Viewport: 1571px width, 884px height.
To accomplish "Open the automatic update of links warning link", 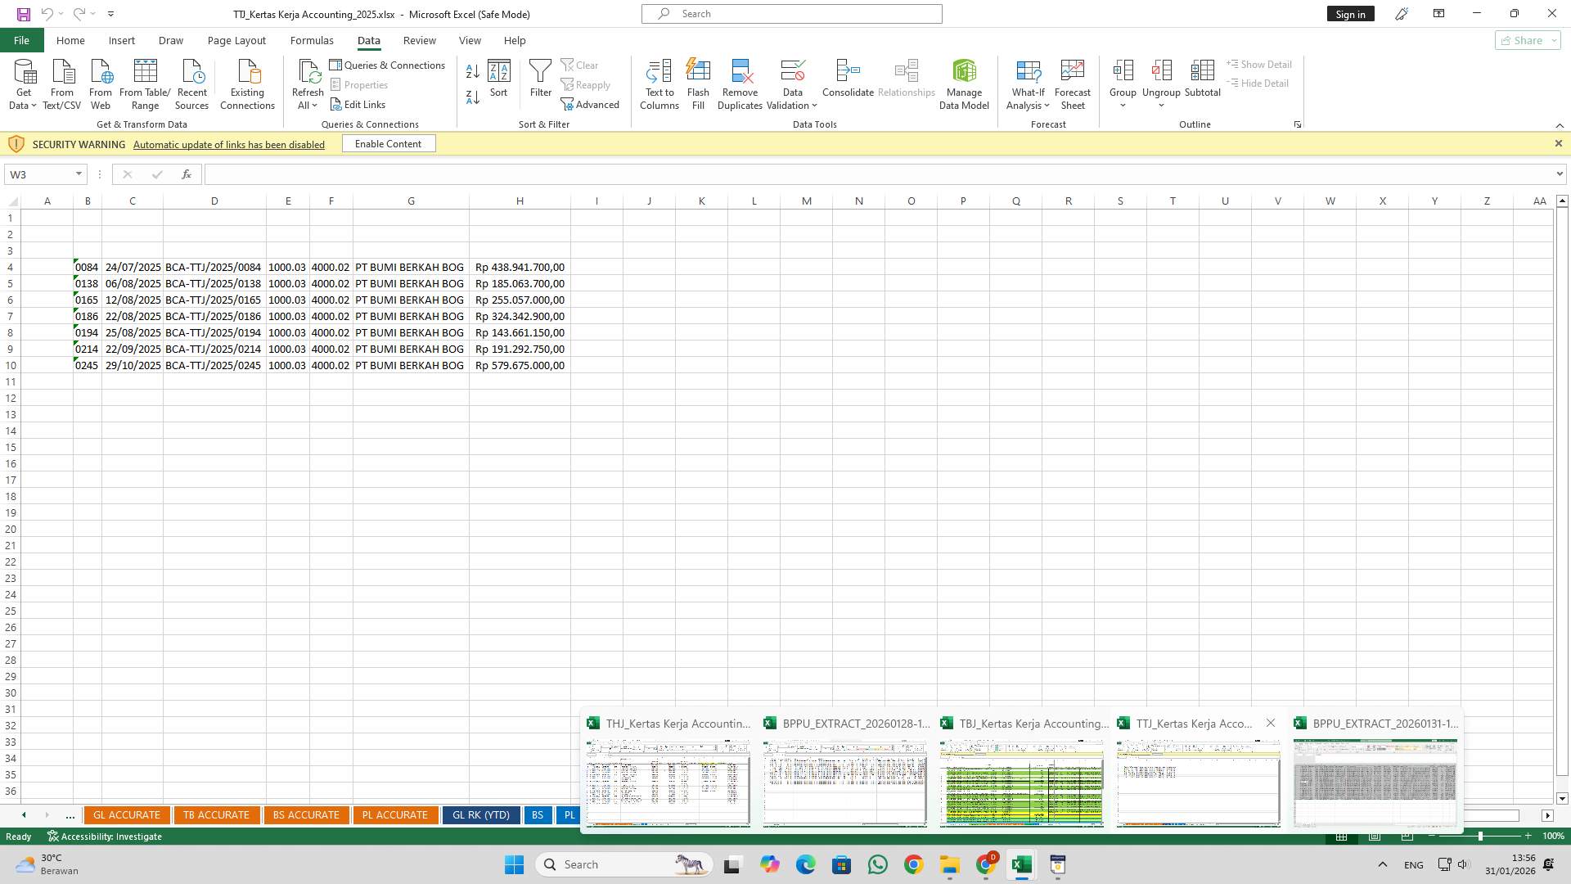I will [228, 144].
